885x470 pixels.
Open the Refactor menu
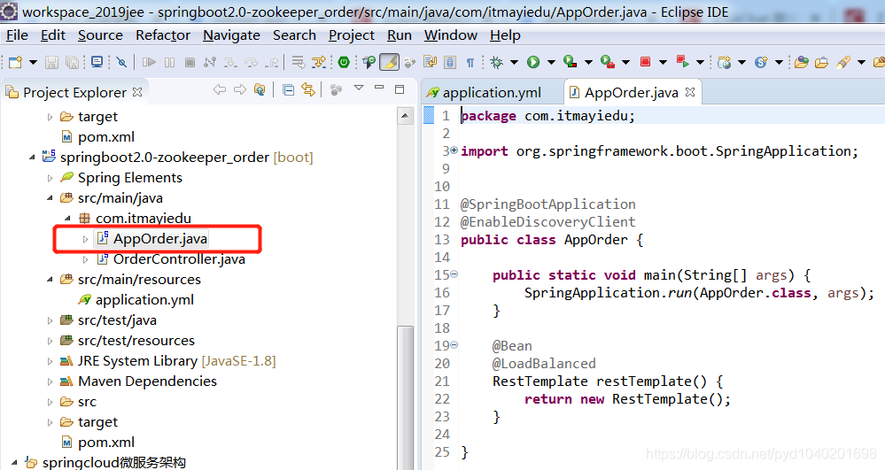click(x=163, y=35)
